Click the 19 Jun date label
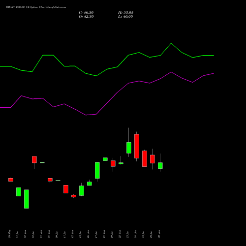 [112, 234]
